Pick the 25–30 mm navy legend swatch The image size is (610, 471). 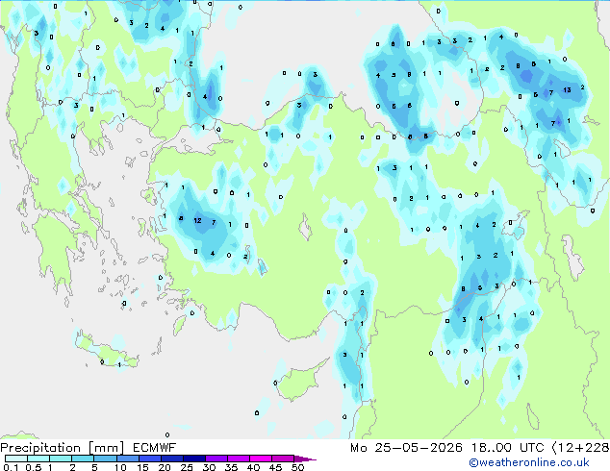[x=193, y=459]
